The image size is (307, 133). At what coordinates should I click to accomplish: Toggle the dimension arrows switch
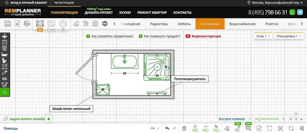point(206,130)
